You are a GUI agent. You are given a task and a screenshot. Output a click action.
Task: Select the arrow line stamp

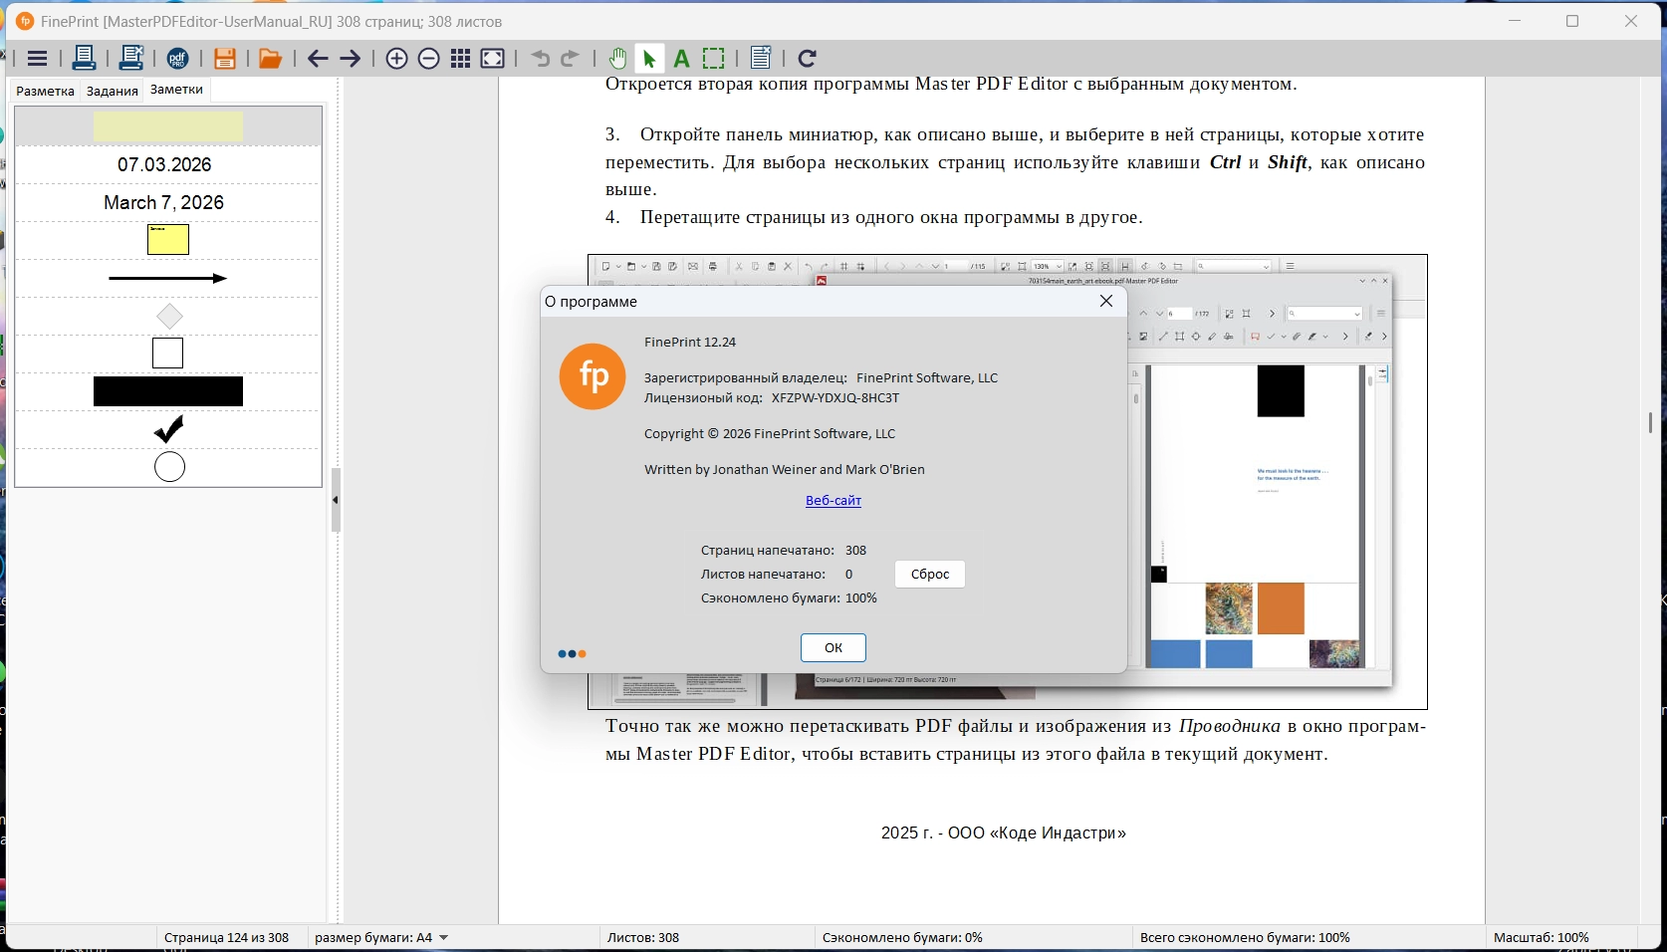click(x=168, y=278)
